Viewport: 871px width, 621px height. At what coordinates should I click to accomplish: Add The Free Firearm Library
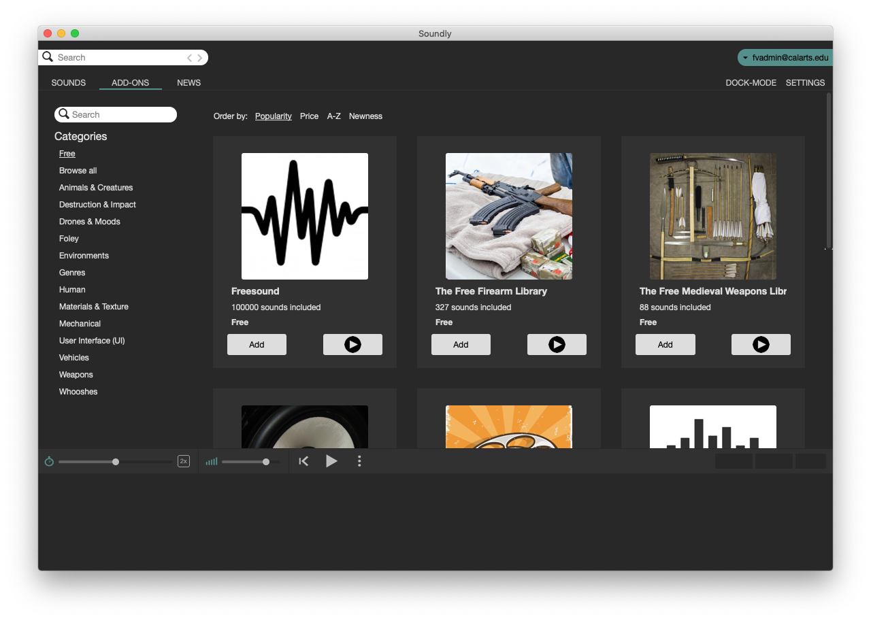461,345
